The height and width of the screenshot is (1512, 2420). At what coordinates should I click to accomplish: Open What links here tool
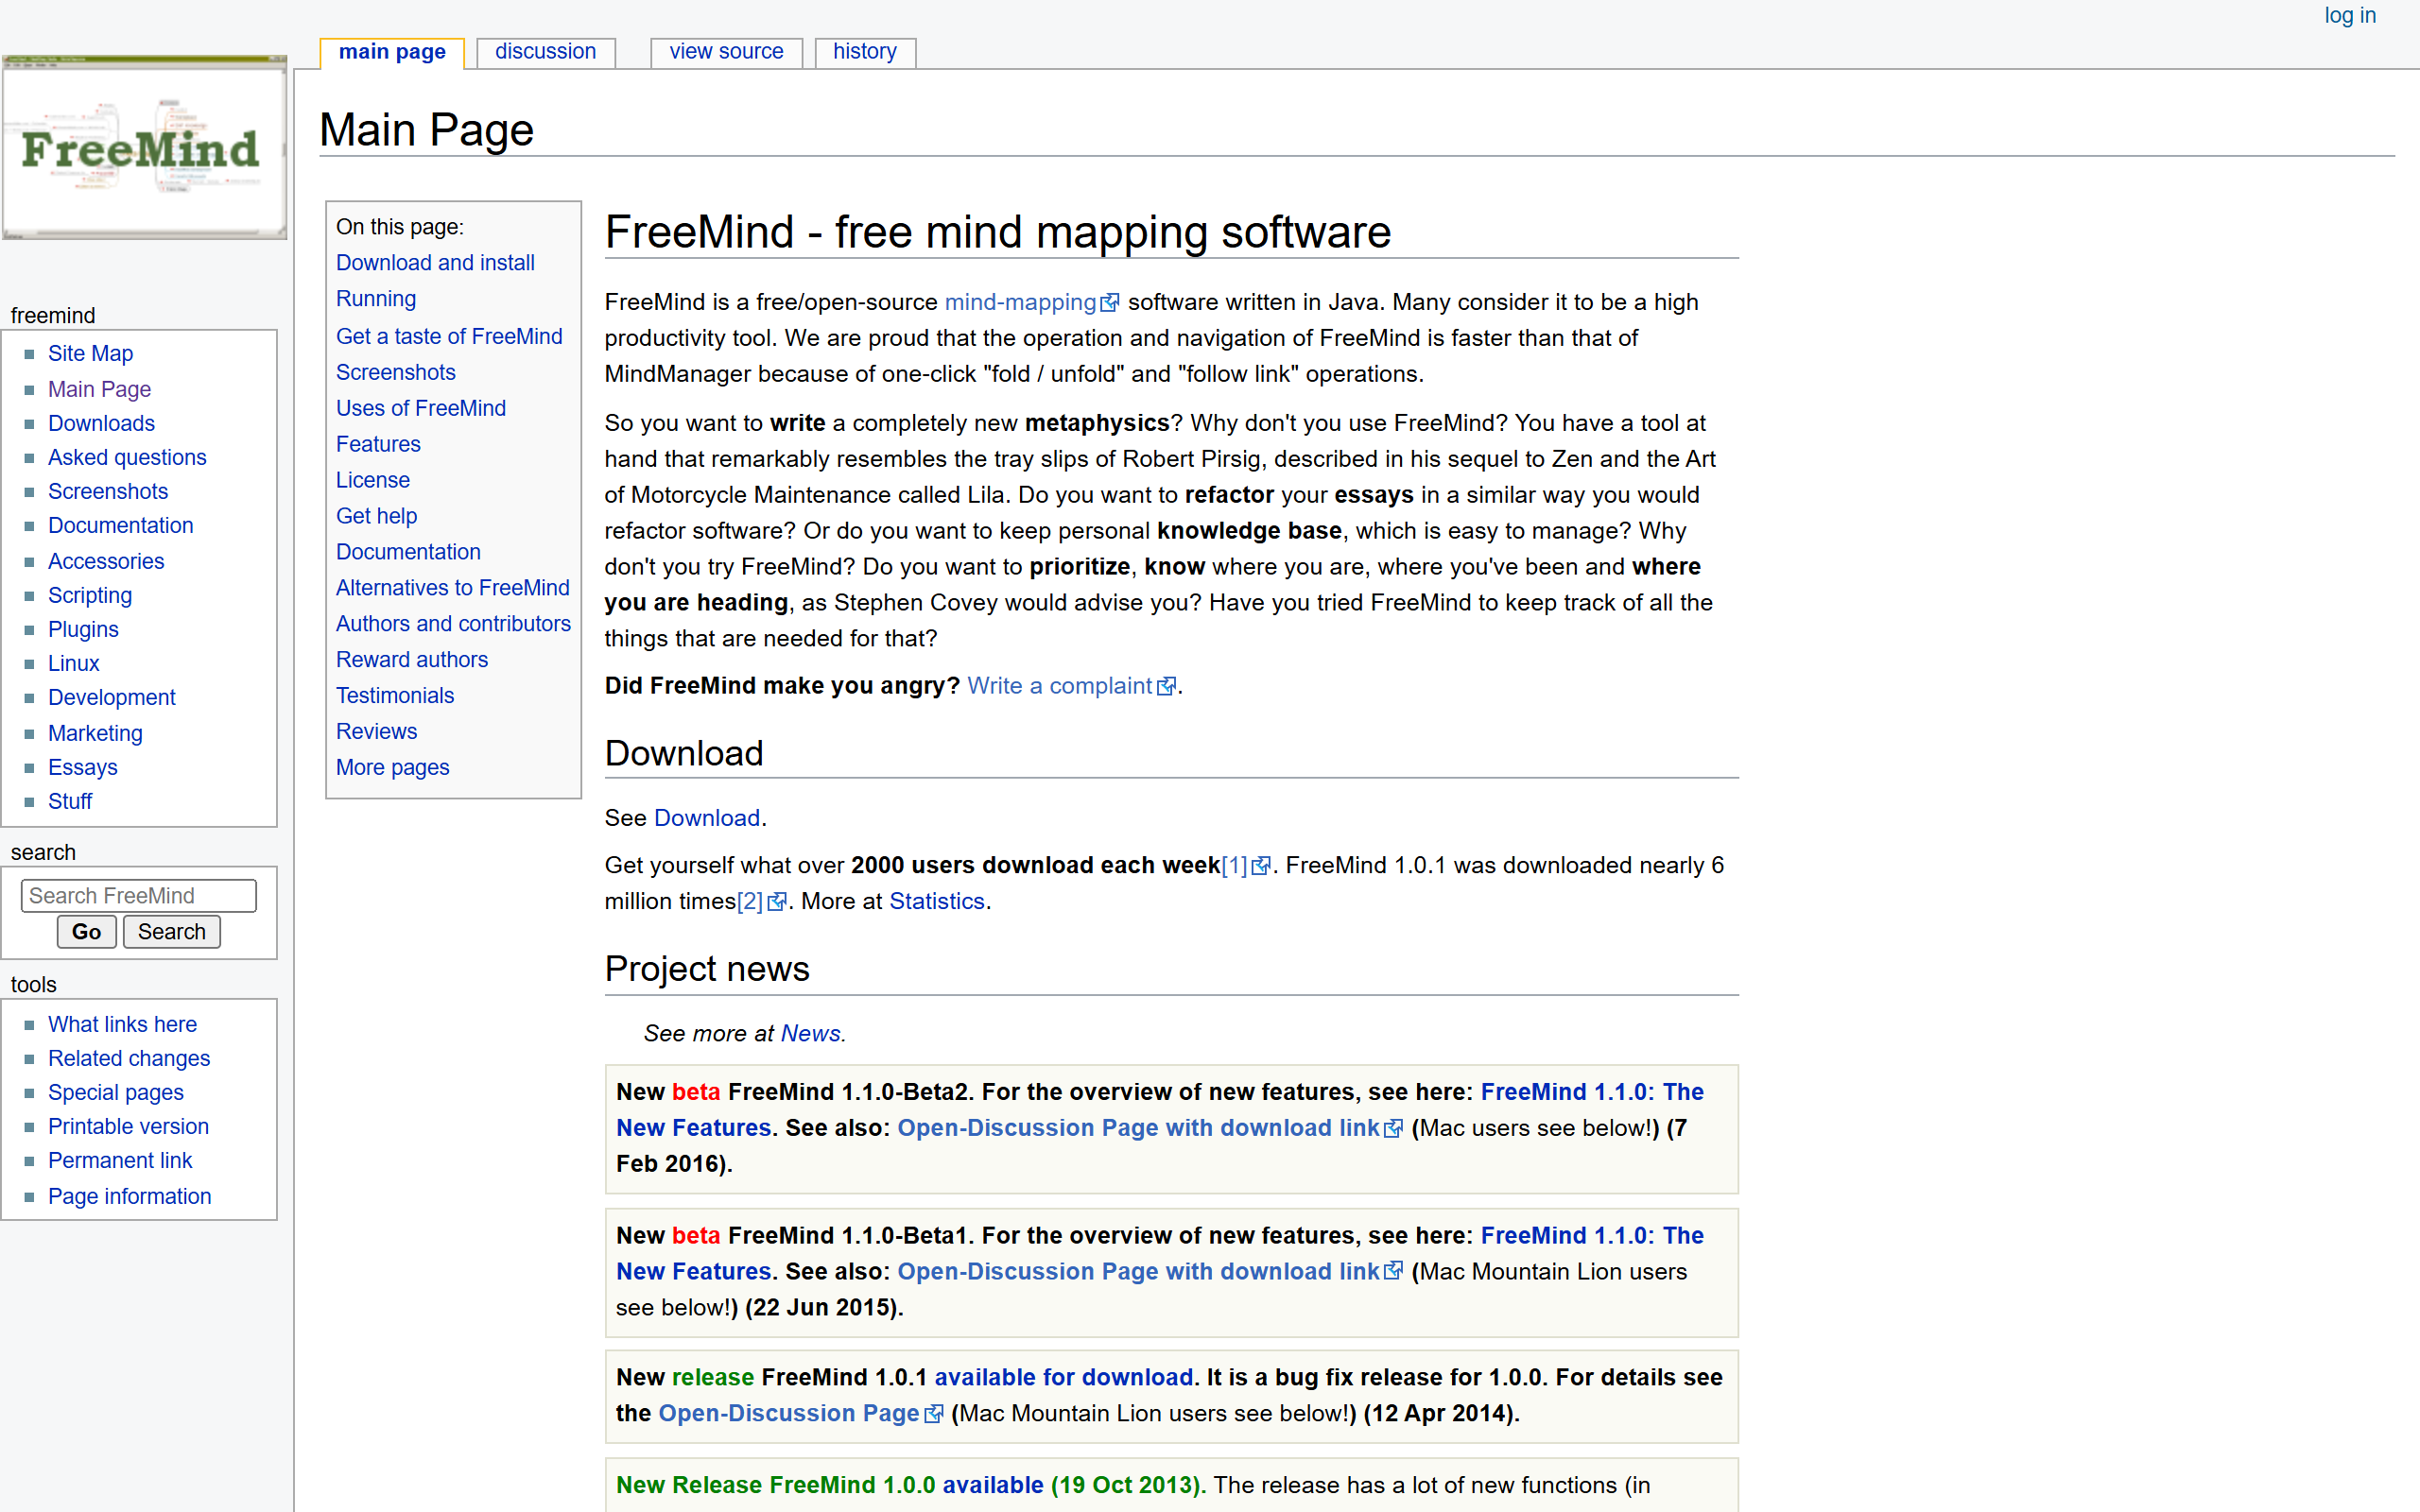[122, 1024]
